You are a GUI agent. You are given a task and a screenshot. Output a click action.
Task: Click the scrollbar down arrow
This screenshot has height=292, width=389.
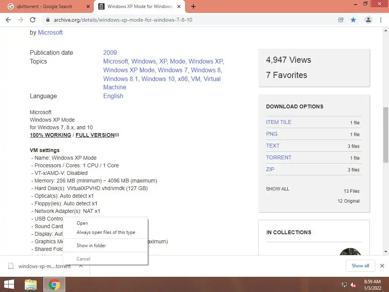pos(386,252)
